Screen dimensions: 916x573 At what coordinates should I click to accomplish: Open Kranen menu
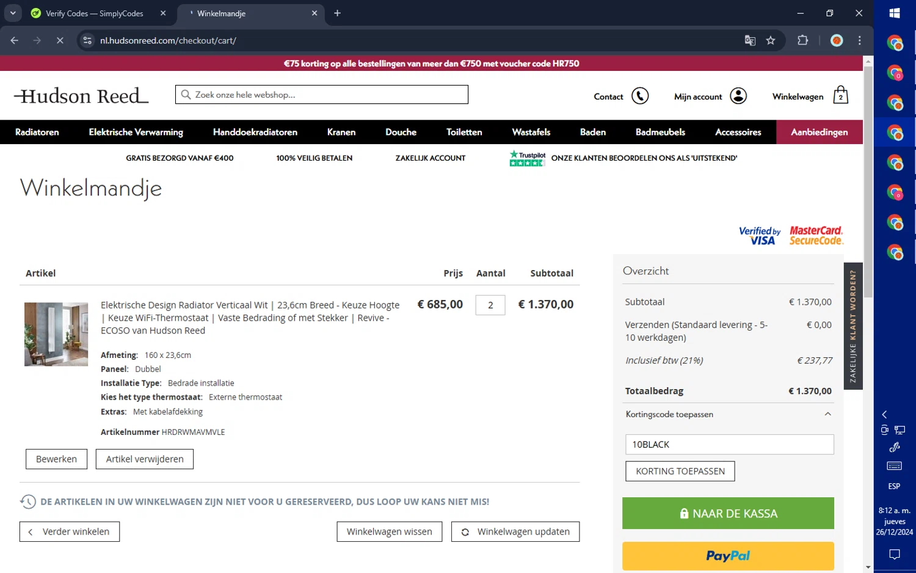pos(341,132)
